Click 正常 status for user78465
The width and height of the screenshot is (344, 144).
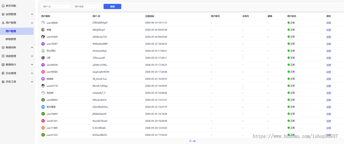292,114
